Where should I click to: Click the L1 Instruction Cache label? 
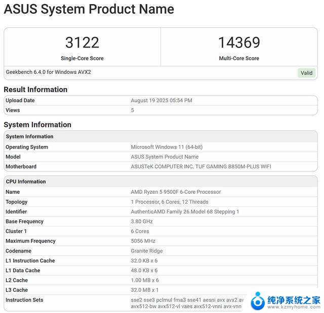(30, 260)
